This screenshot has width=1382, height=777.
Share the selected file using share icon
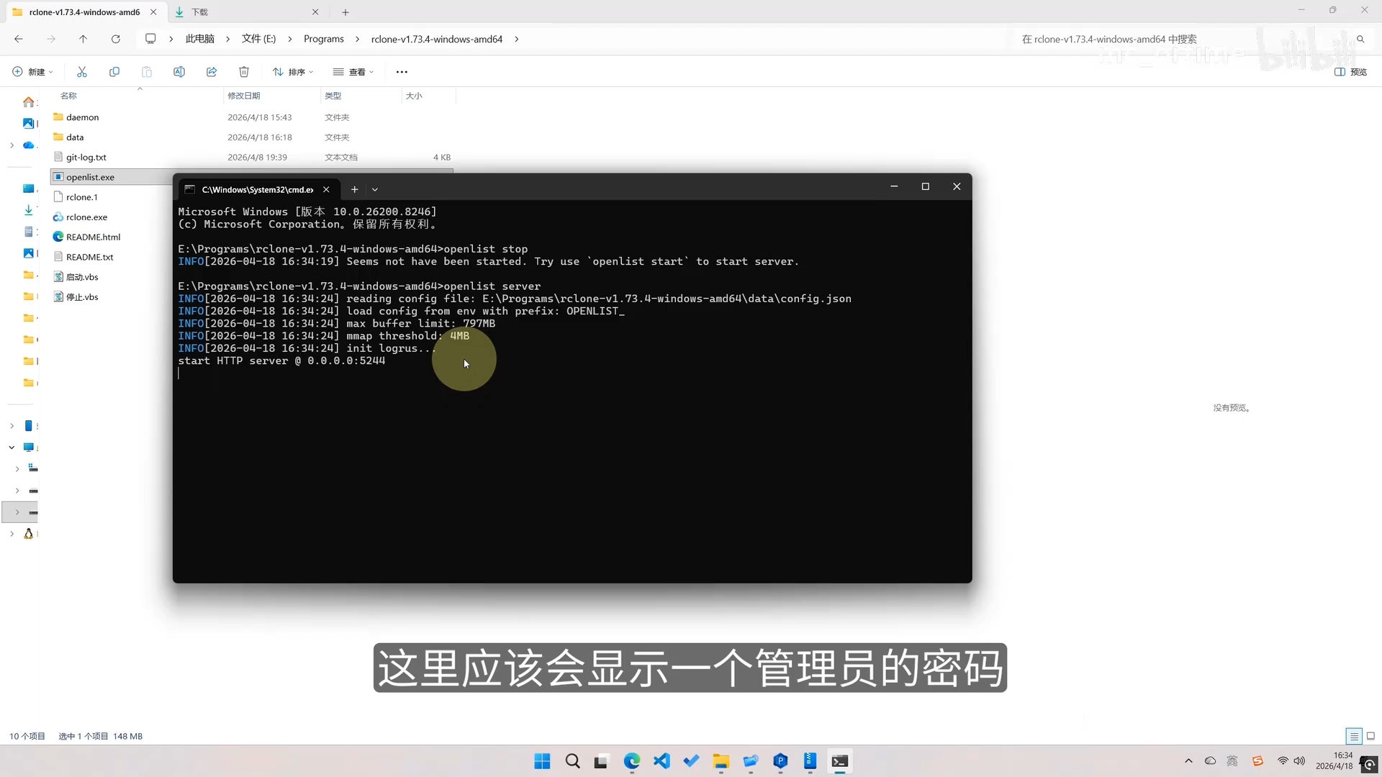(x=211, y=71)
